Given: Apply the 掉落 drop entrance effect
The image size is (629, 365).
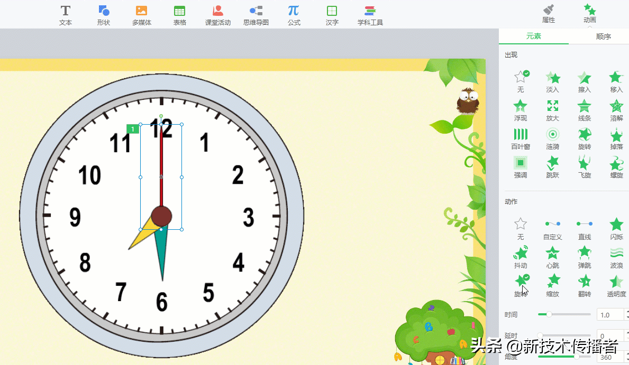Looking at the screenshot, I should (x=616, y=138).
